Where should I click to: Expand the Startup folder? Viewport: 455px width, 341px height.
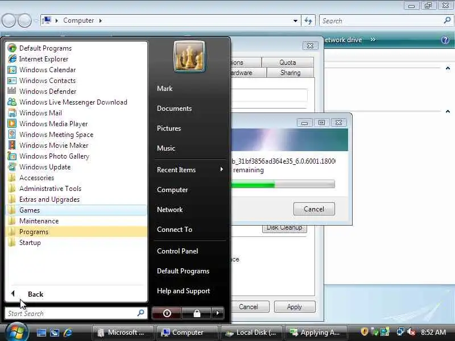77,243
